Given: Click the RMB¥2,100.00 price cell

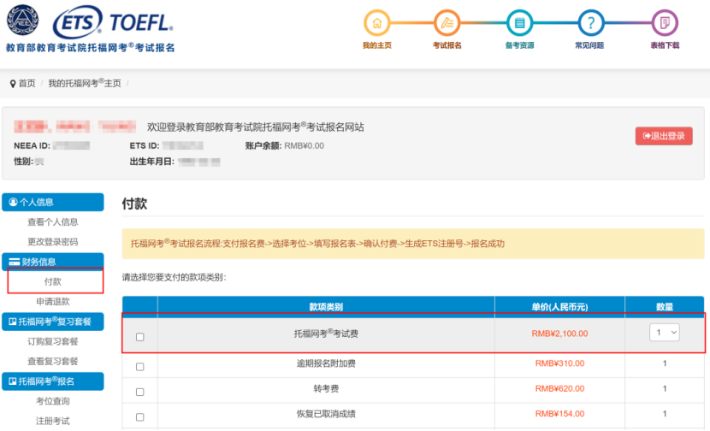Looking at the screenshot, I should tap(559, 334).
